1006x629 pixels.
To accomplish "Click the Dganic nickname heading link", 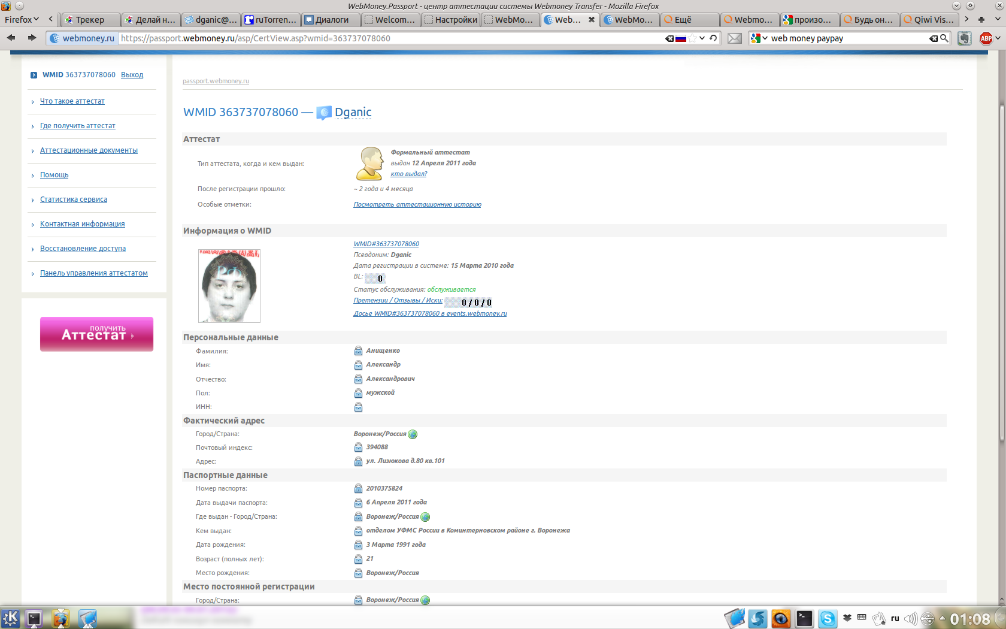I will [x=353, y=112].
